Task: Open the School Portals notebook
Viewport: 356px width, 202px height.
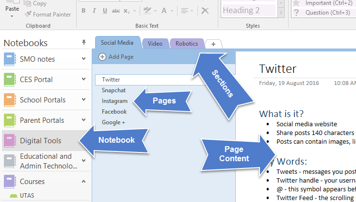Action: pos(43,100)
